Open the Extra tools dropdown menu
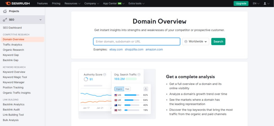This screenshot has width=274, height=126. pyautogui.click(x=136, y=3)
